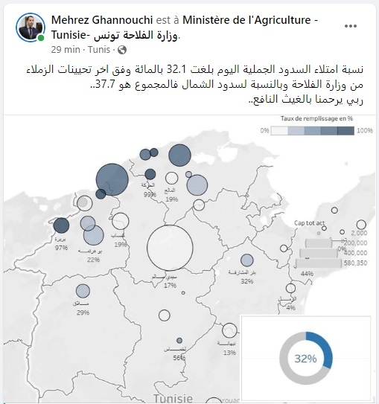Open the three-dot post options menu
The width and height of the screenshot is (379, 404).
pos(351,26)
